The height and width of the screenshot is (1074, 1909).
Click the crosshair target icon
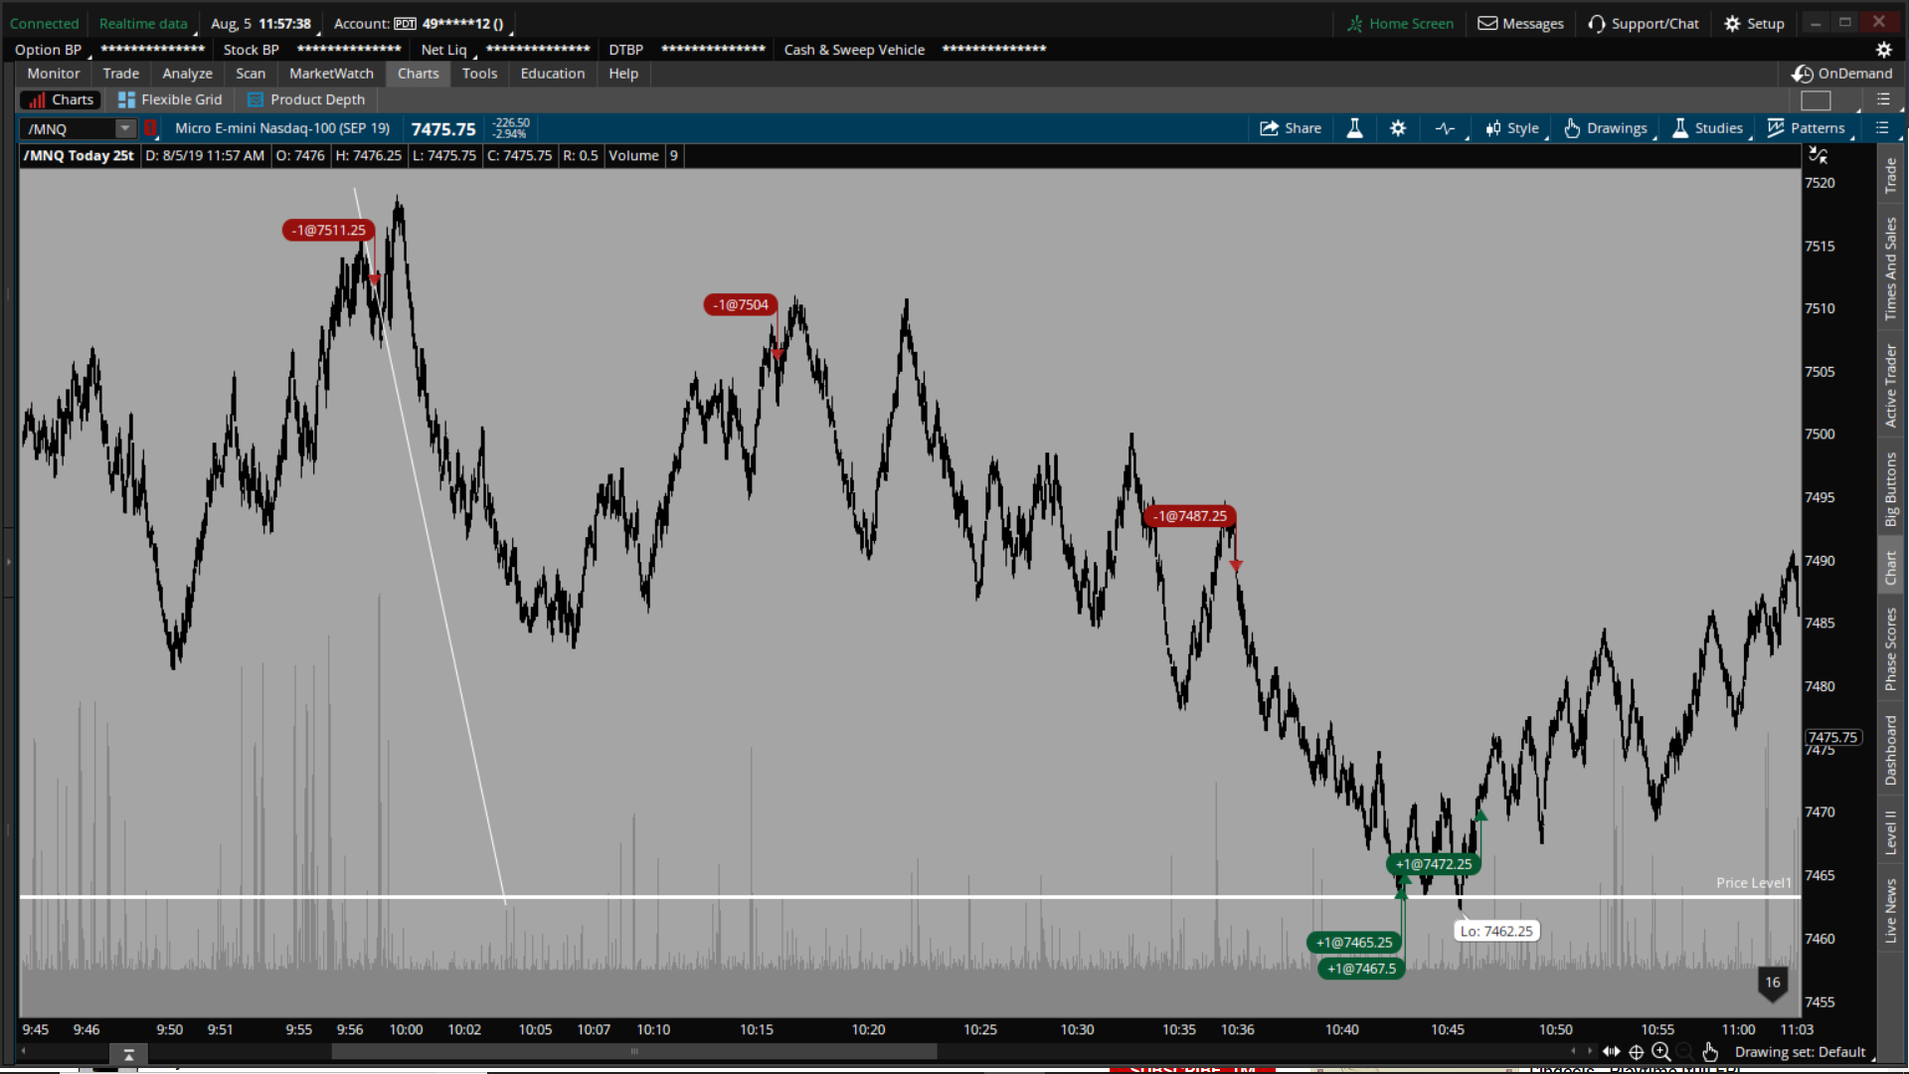coord(1637,1052)
